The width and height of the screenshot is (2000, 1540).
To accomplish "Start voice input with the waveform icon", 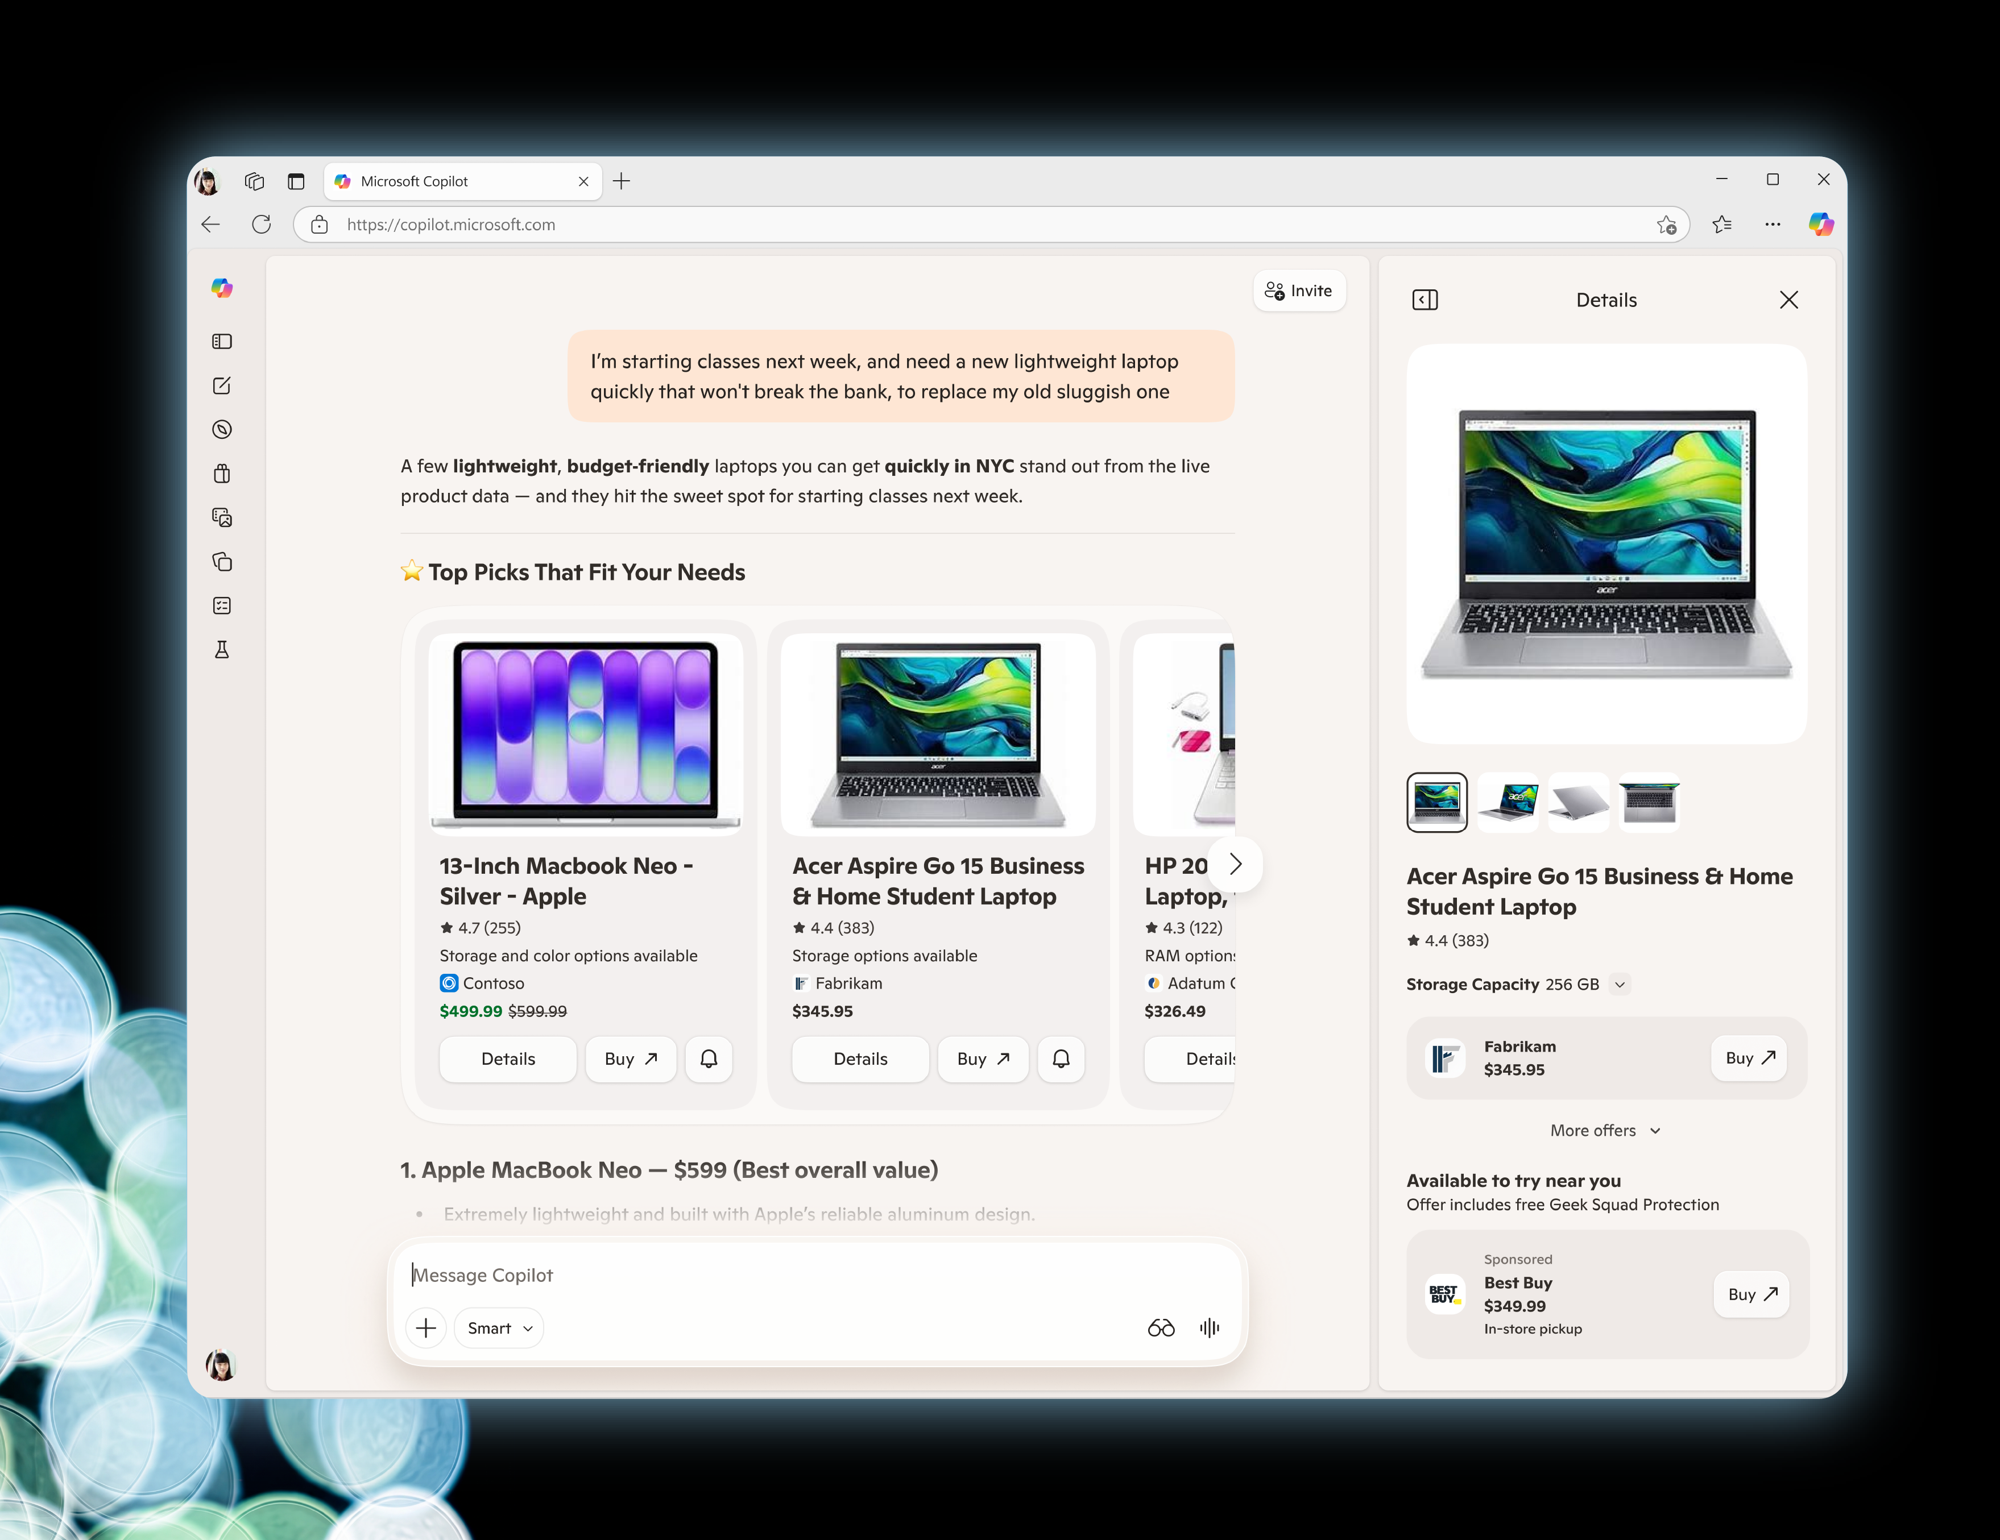I will point(1210,1327).
